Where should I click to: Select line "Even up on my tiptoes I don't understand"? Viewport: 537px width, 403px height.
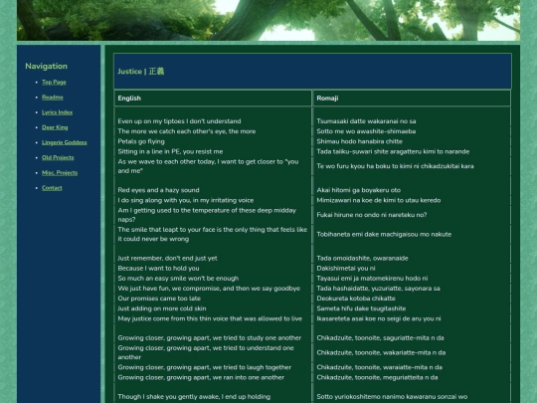click(x=179, y=121)
